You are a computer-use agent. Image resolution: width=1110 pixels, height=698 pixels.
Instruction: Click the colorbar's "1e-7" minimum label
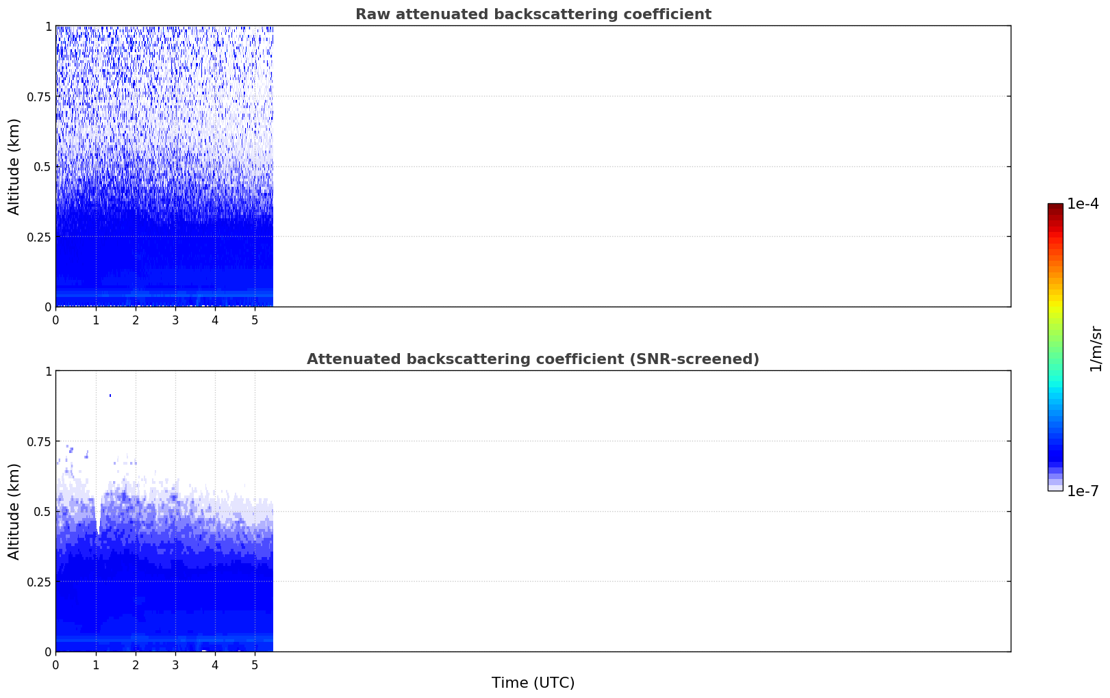[1083, 491]
